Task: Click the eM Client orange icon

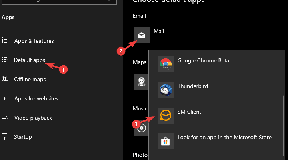Action: pos(166,116)
